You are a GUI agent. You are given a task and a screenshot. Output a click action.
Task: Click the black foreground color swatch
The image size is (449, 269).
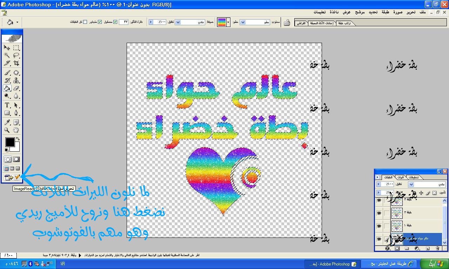click(10, 142)
